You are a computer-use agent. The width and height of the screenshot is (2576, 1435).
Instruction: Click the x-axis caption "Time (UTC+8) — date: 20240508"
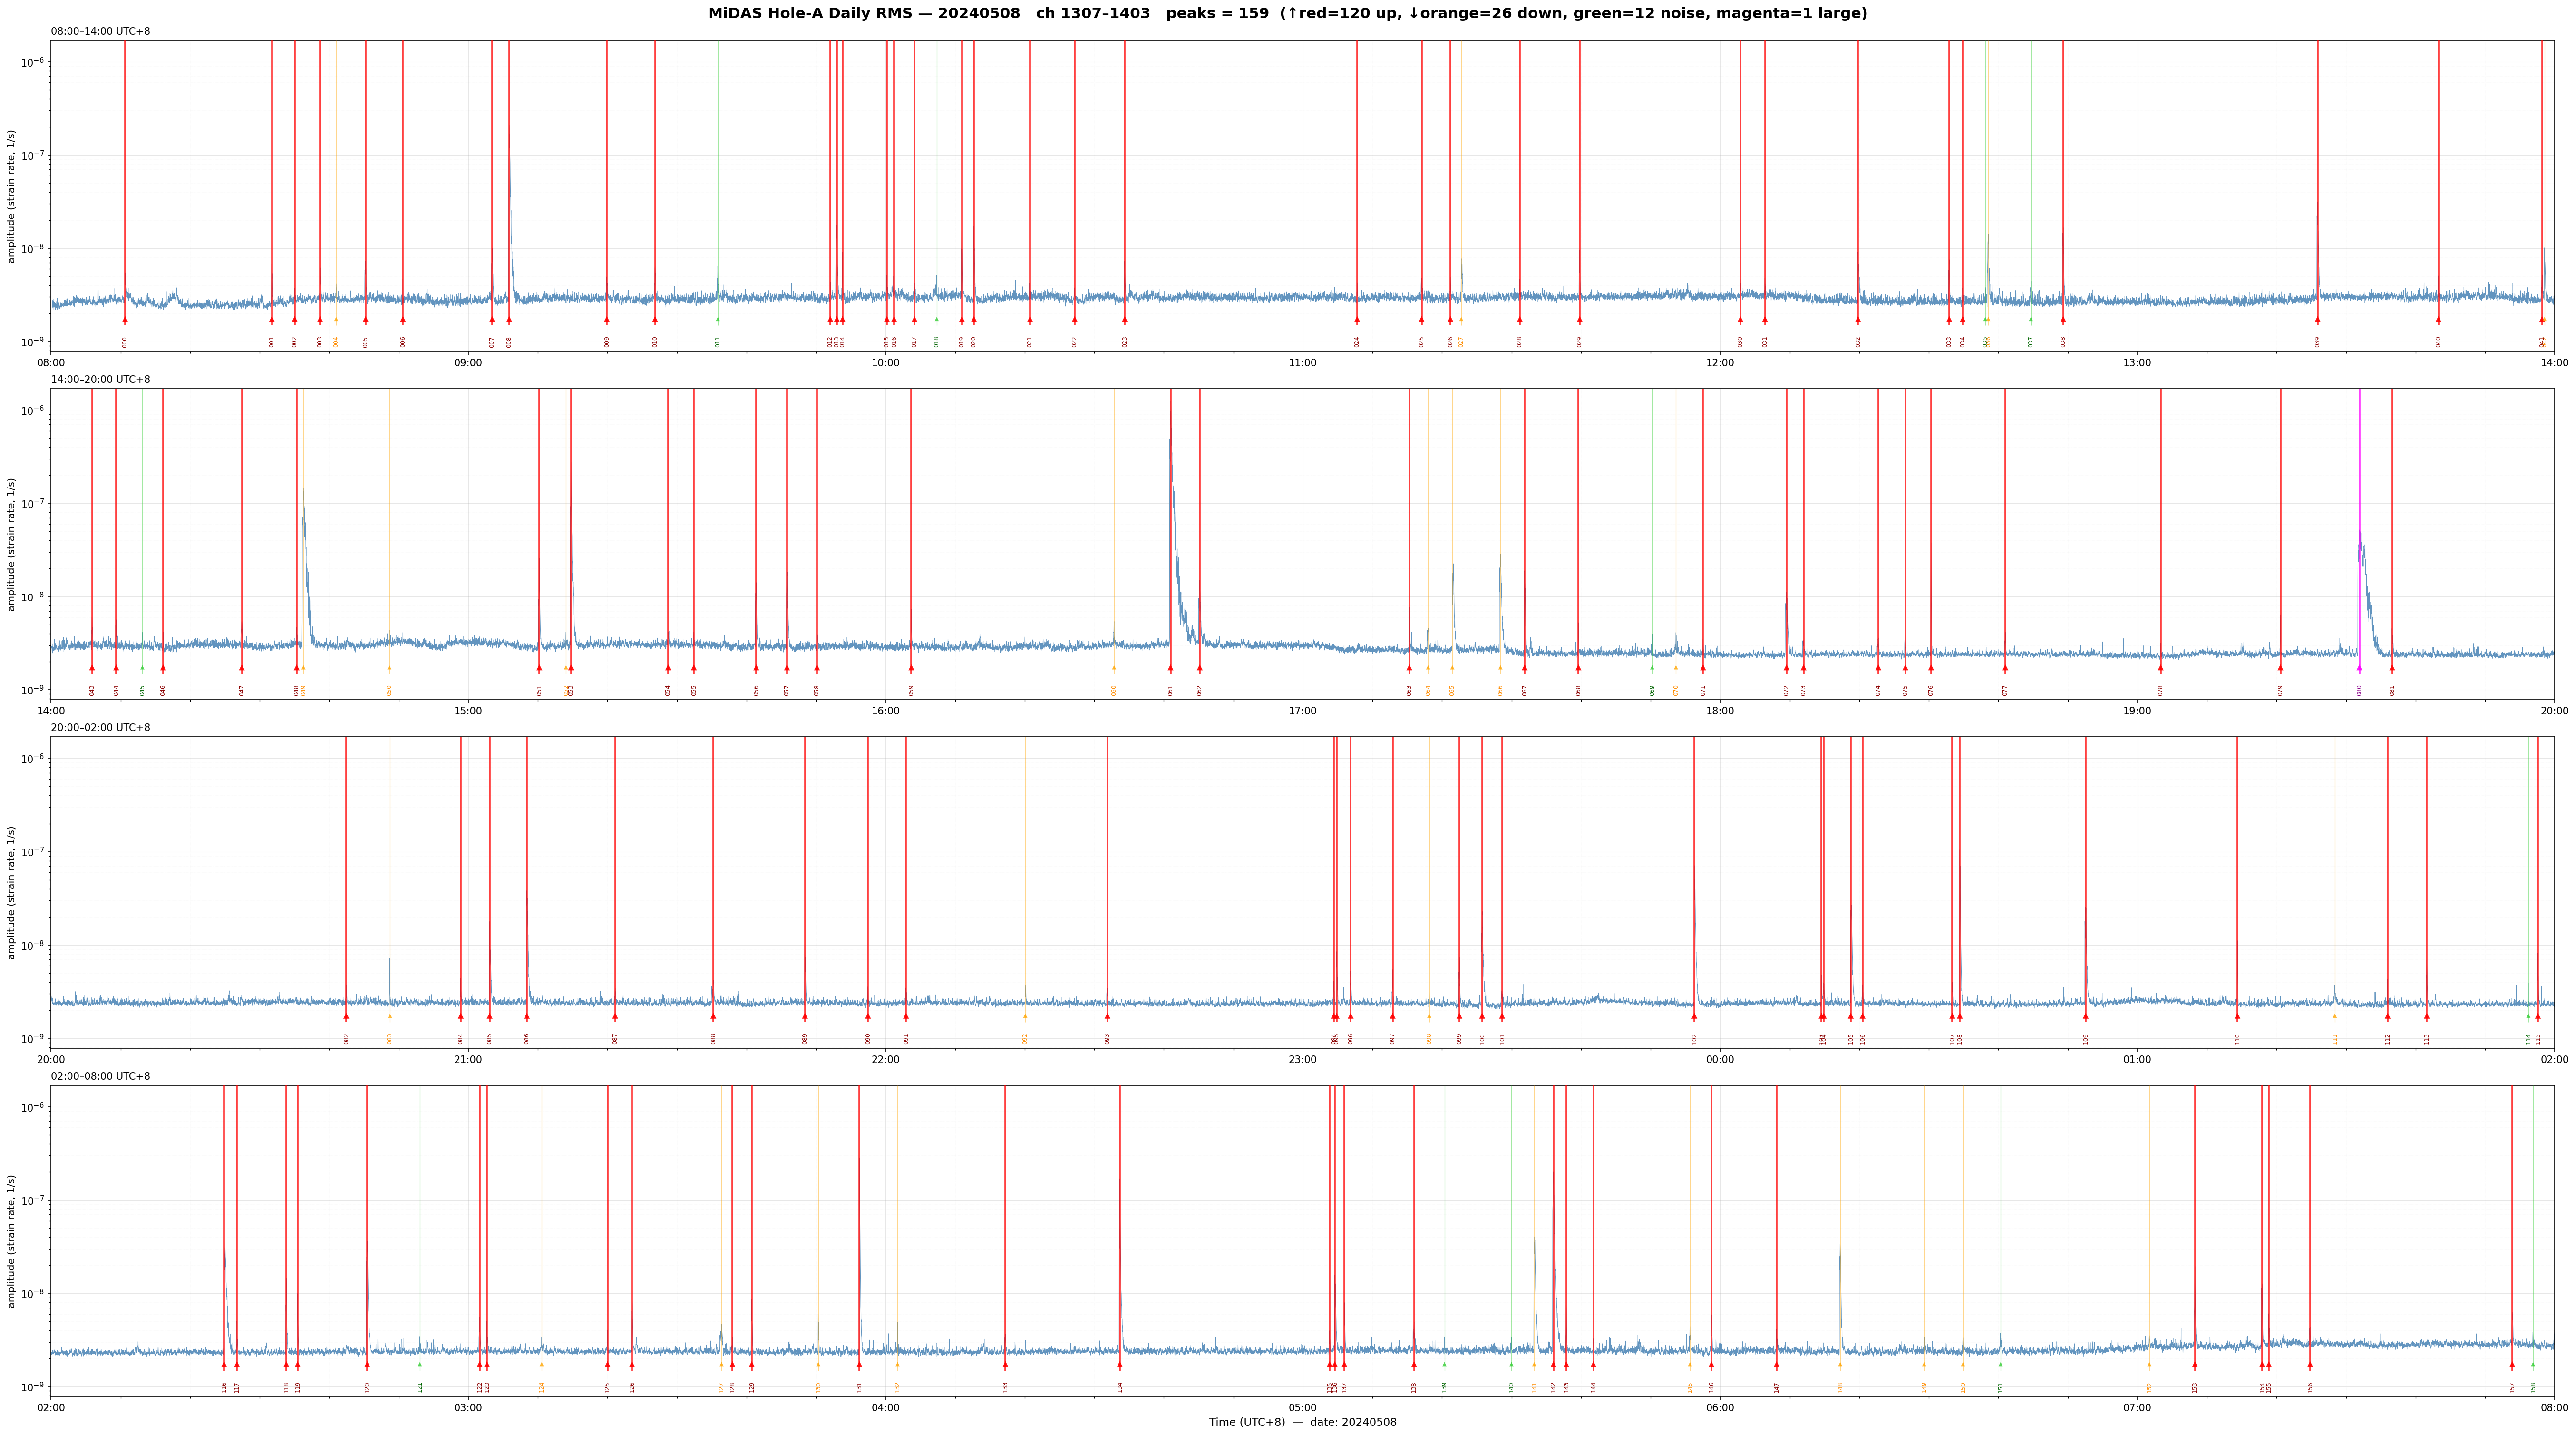click(1302, 1422)
